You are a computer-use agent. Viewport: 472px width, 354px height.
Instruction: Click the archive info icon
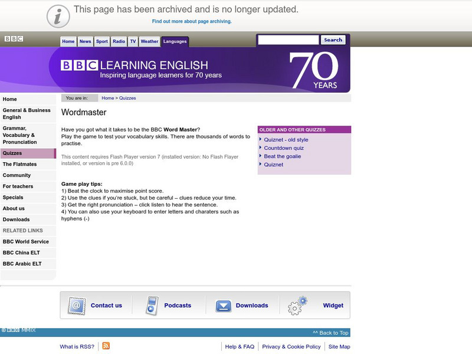pos(58,17)
